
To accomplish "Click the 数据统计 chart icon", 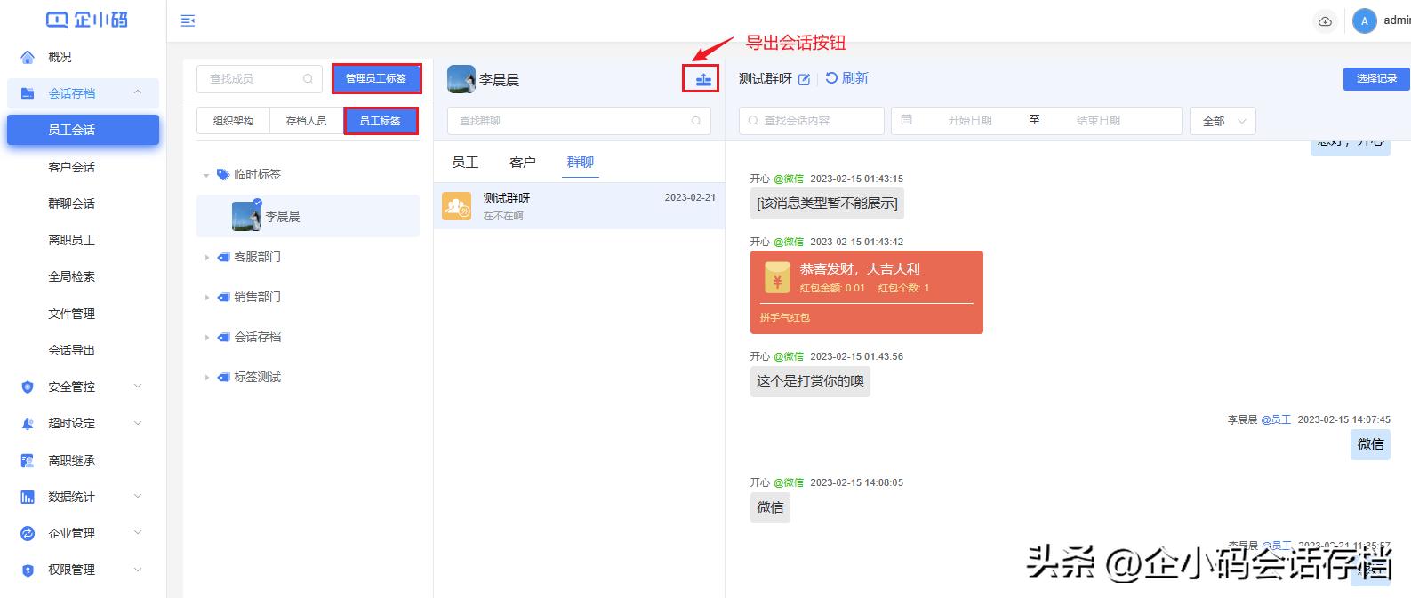I will (28, 497).
